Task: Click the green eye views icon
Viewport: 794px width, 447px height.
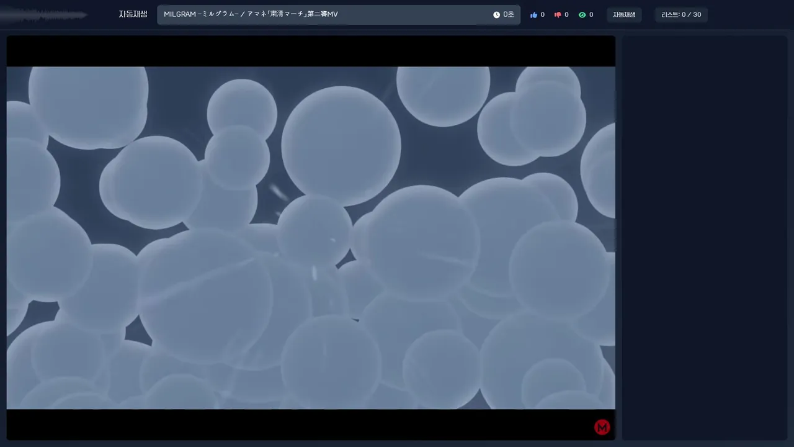Action: click(x=582, y=15)
